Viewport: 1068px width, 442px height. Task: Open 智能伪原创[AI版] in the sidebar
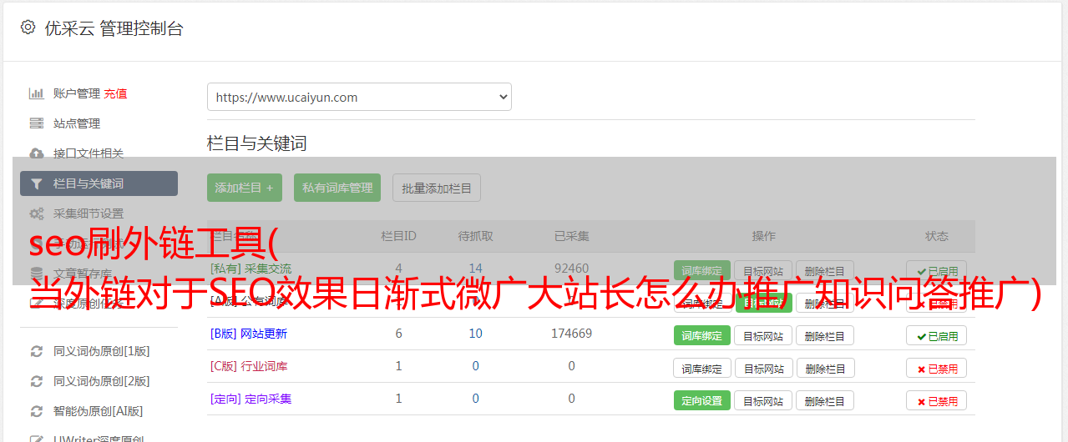click(x=99, y=411)
